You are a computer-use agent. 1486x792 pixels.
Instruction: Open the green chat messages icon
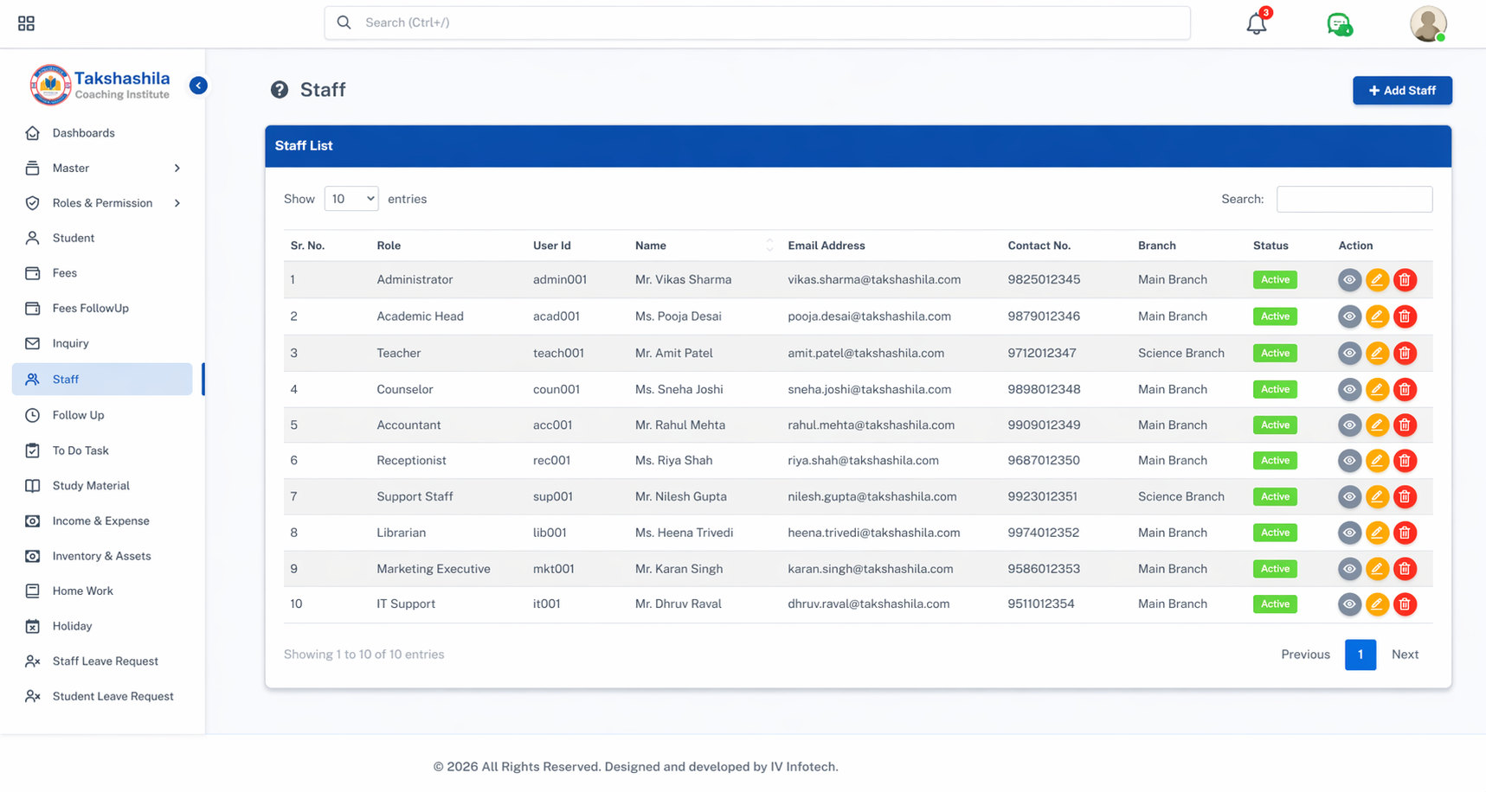pos(1339,24)
